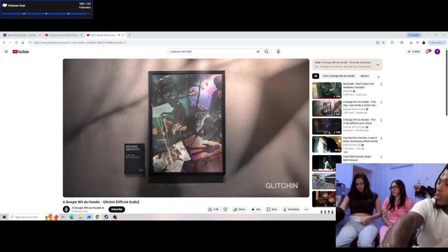Clear the search box with X
Screen dimensions: 448x252
(x=258, y=51)
